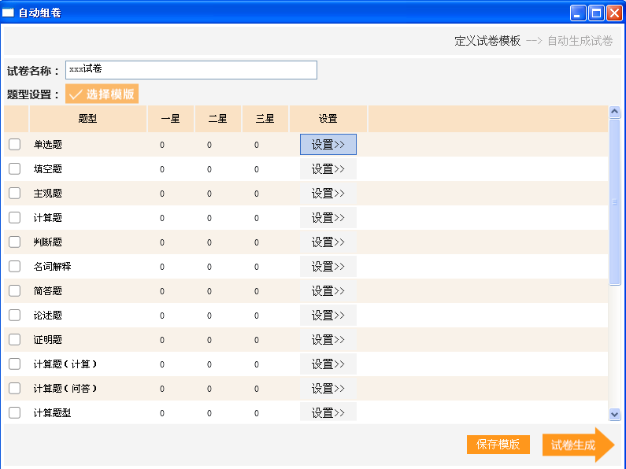Click the 选择模版 button
The height and width of the screenshot is (469, 626).
coord(102,94)
